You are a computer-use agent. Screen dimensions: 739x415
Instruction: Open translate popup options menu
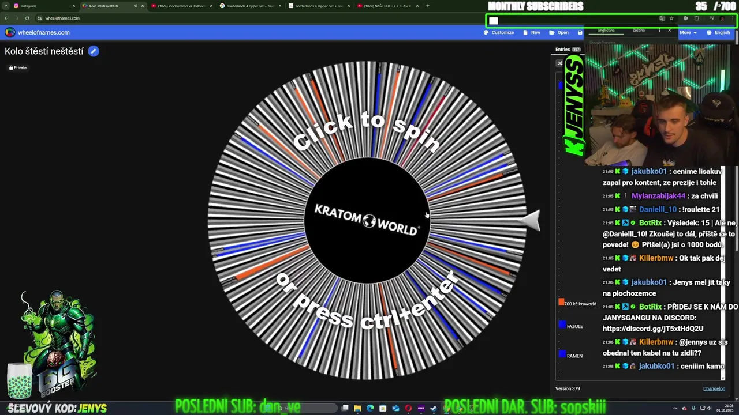point(659,30)
